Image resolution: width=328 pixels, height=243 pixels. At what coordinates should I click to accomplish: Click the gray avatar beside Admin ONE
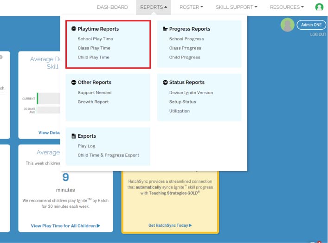click(287, 25)
